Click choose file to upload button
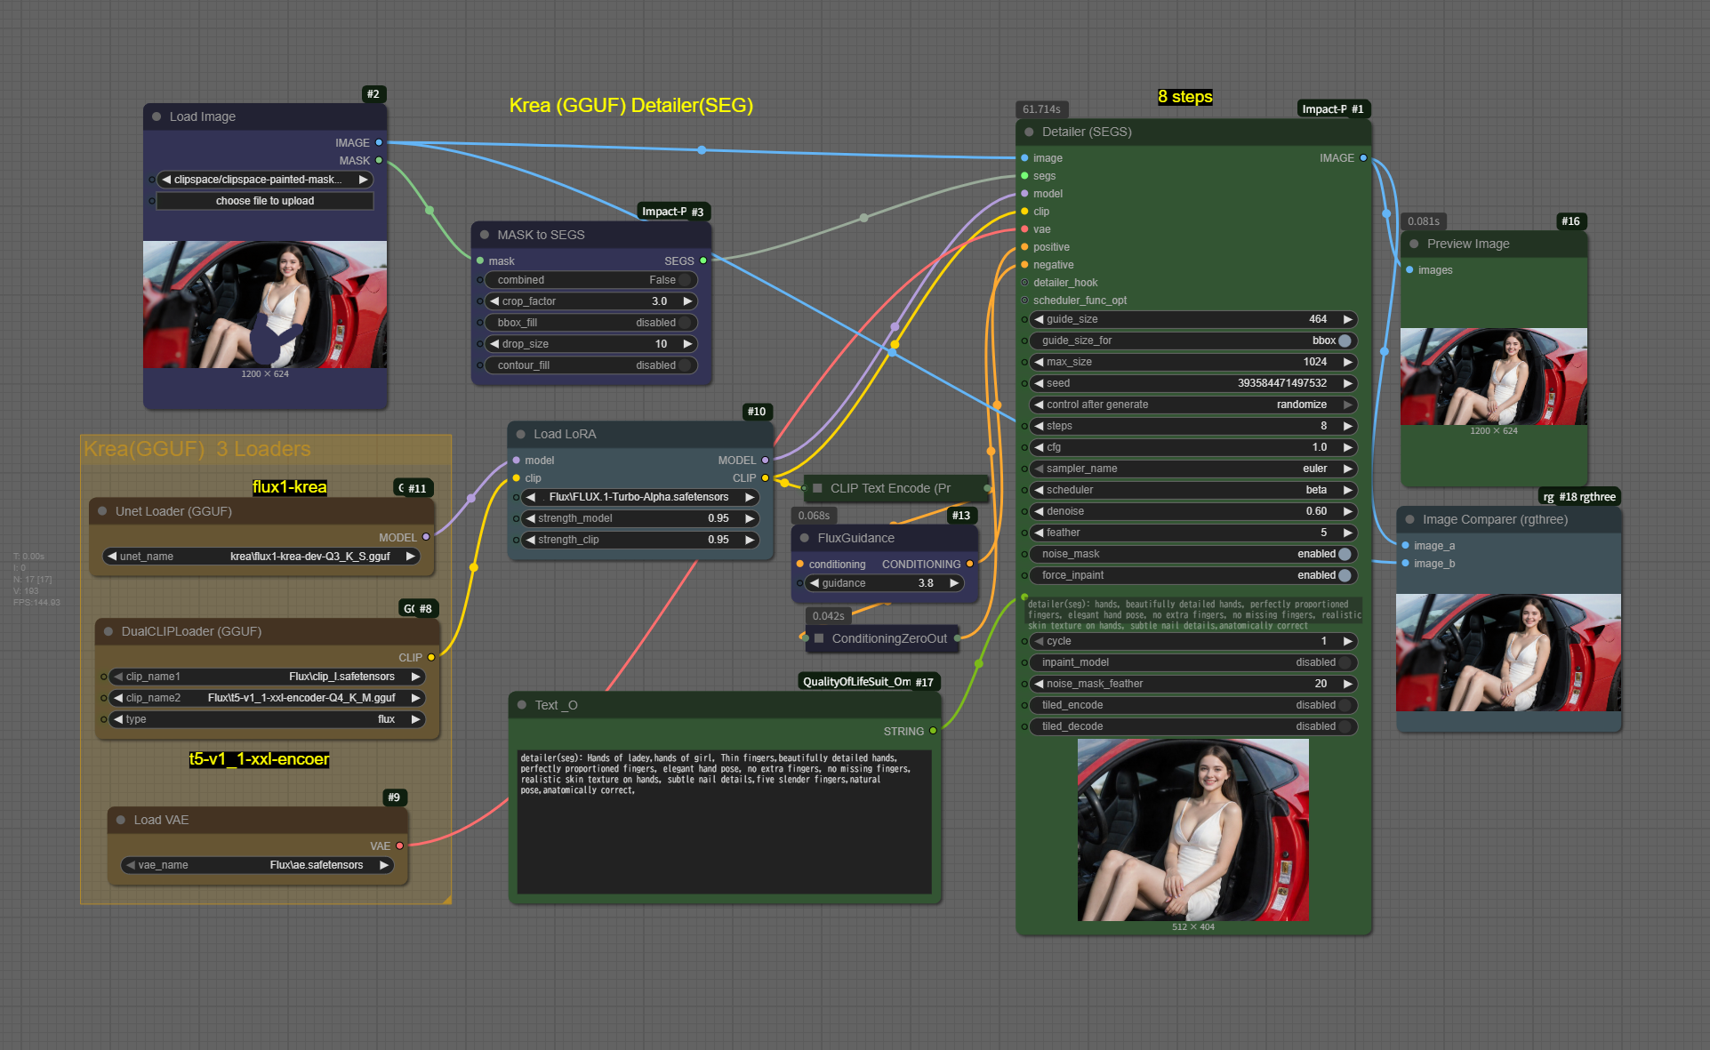The height and width of the screenshot is (1050, 1710). pyautogui.click(x=265, y=201)
